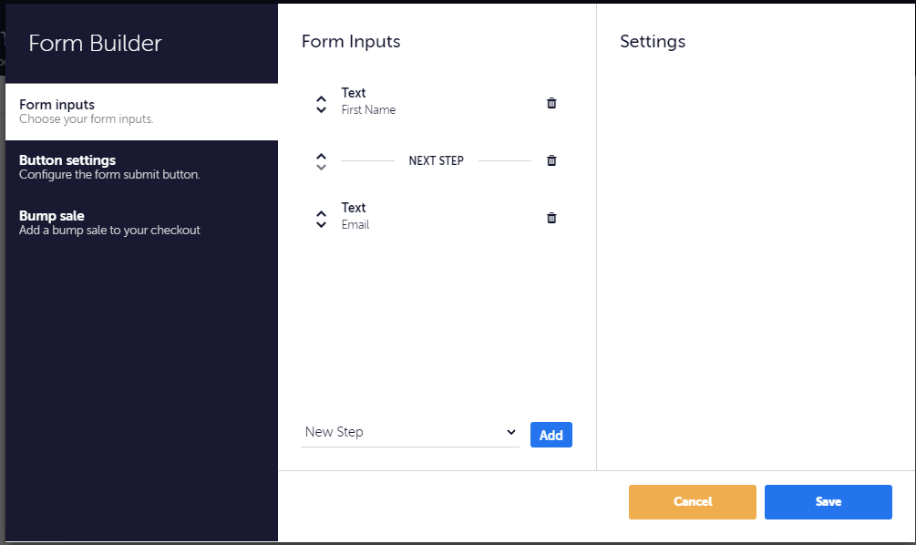This screenshot has height=545, width=916.
Task: Move the NEXT STEP divider down
Action: 321,166
